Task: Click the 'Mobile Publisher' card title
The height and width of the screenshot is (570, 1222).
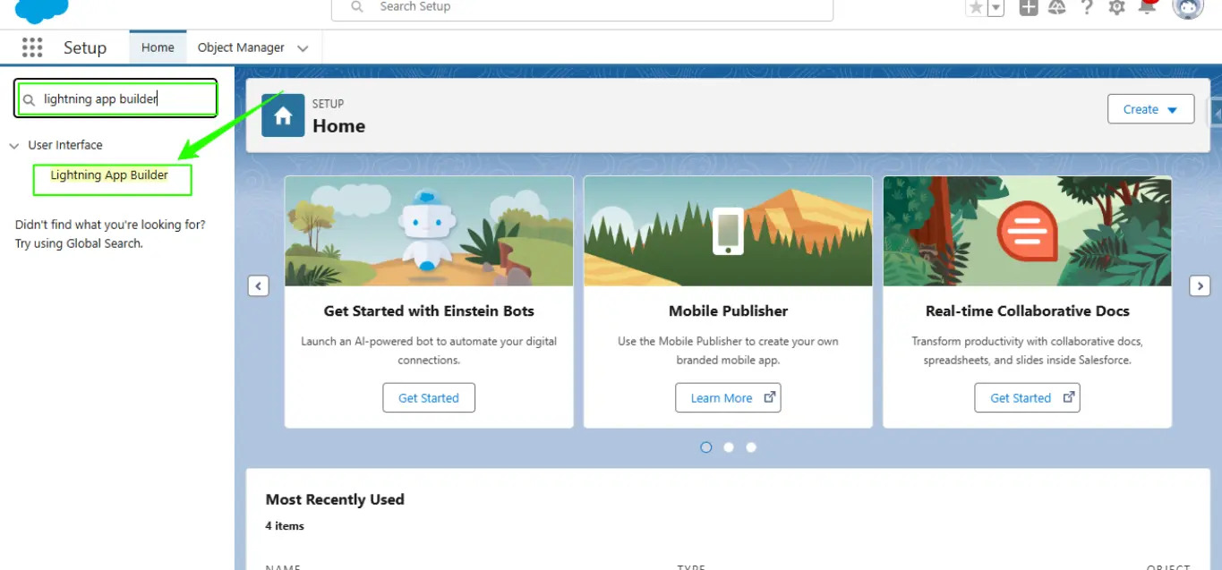Action: pos(728,311)
